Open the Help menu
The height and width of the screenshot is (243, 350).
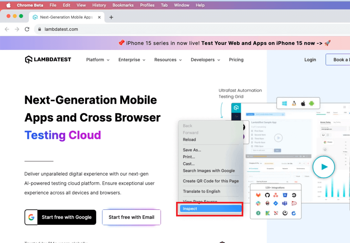pos(200,5)
